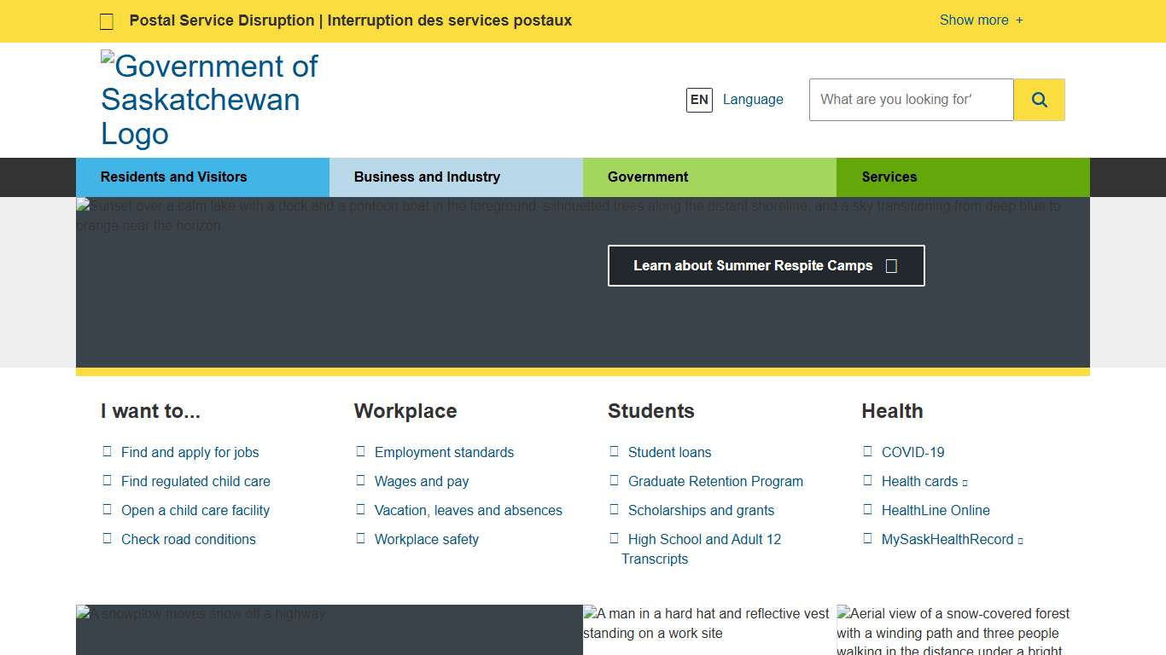Open the Services menu
The image size is (1166, 655).
coord(889,177)
